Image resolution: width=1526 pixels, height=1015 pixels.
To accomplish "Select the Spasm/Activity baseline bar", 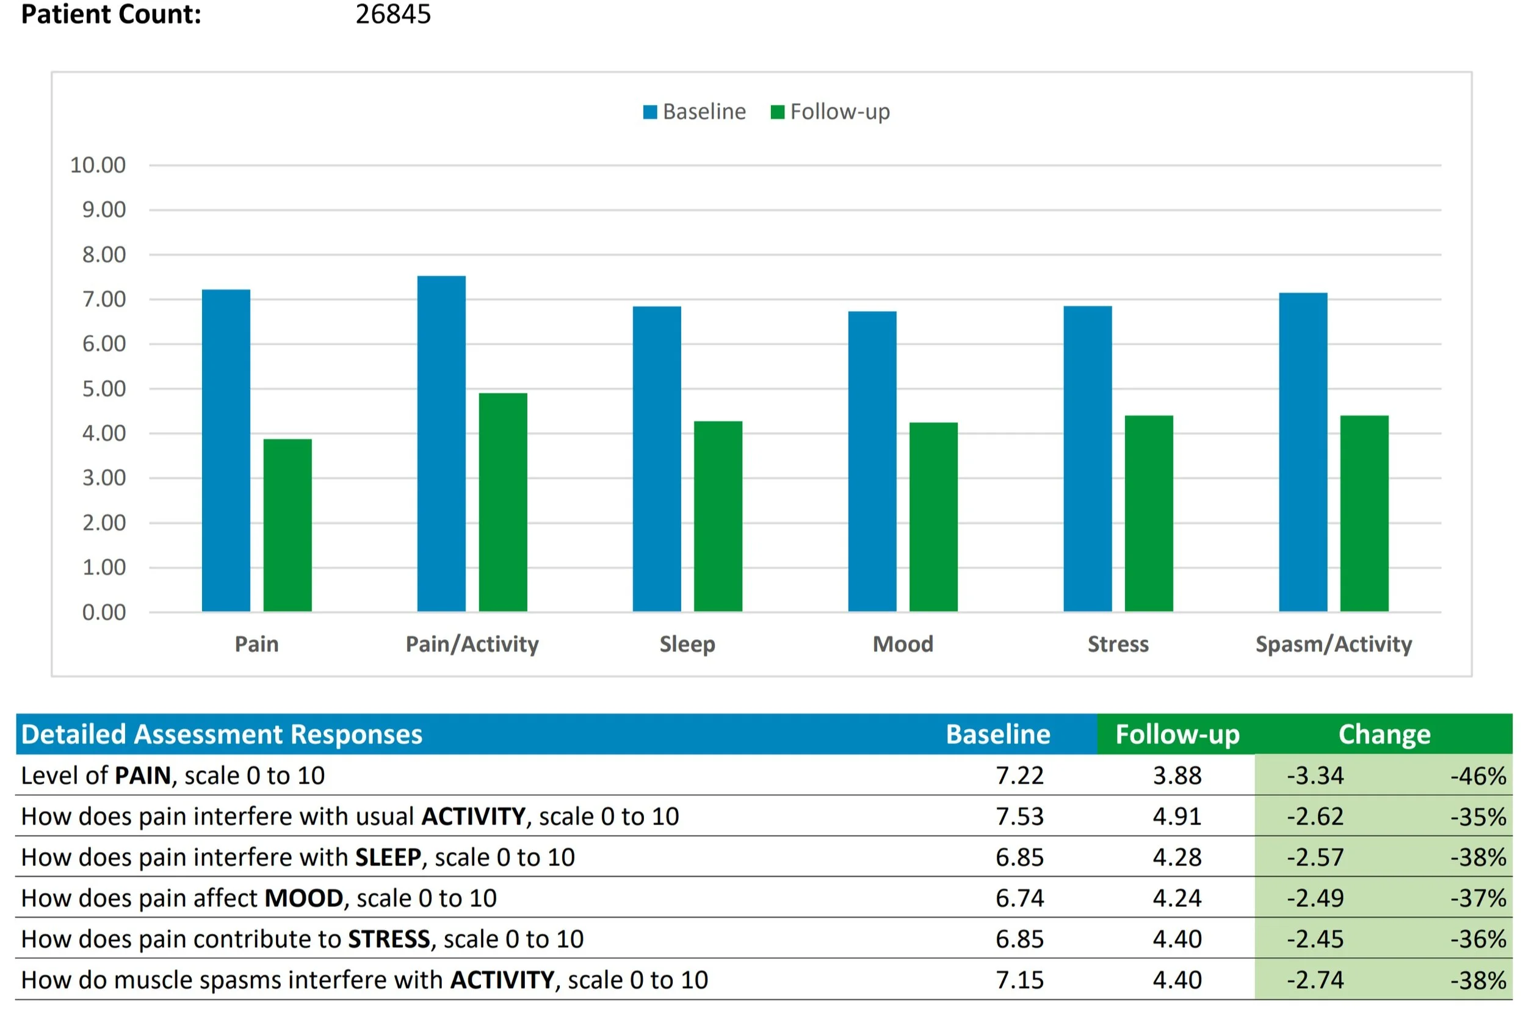I will pos(1302,452).
